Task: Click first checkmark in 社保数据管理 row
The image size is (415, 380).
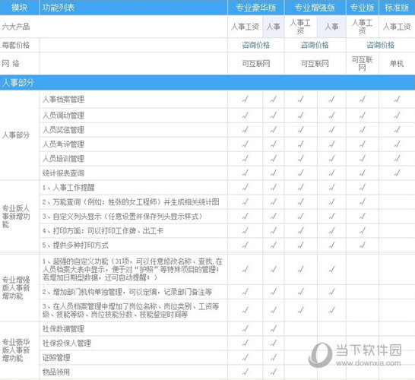Action: [245, 328]
